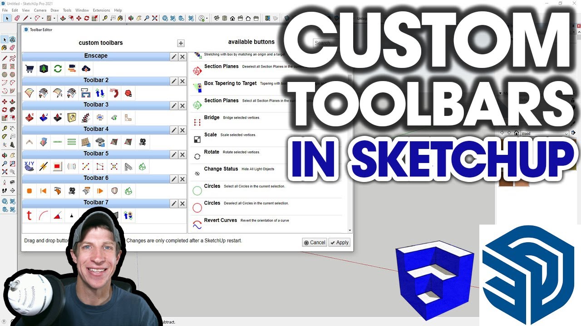
Task: Click the Revert Curves wave icon
Action: click(x=197, y=225)
